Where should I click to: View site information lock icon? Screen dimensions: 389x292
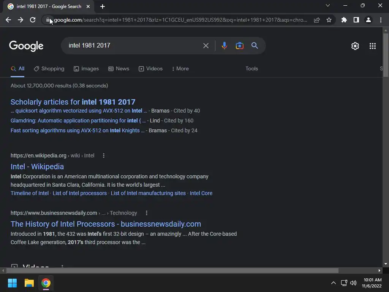click(48, 20)
